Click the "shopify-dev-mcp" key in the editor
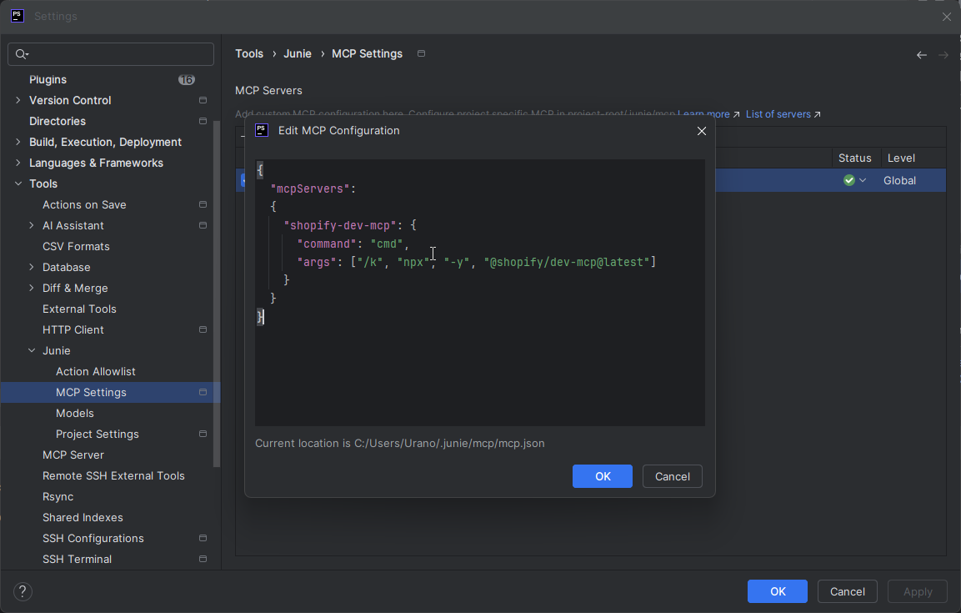 coord(340,225)
